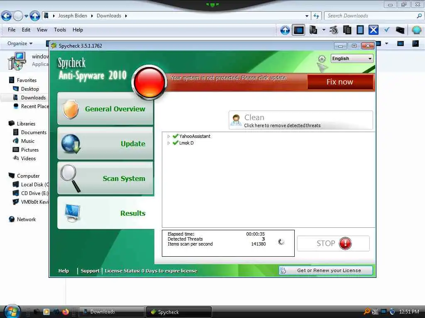The width and height of the screenshot is (425, 318).
Task: Open the recent pages dropdown by nav arrows
Action: (26, 16)
